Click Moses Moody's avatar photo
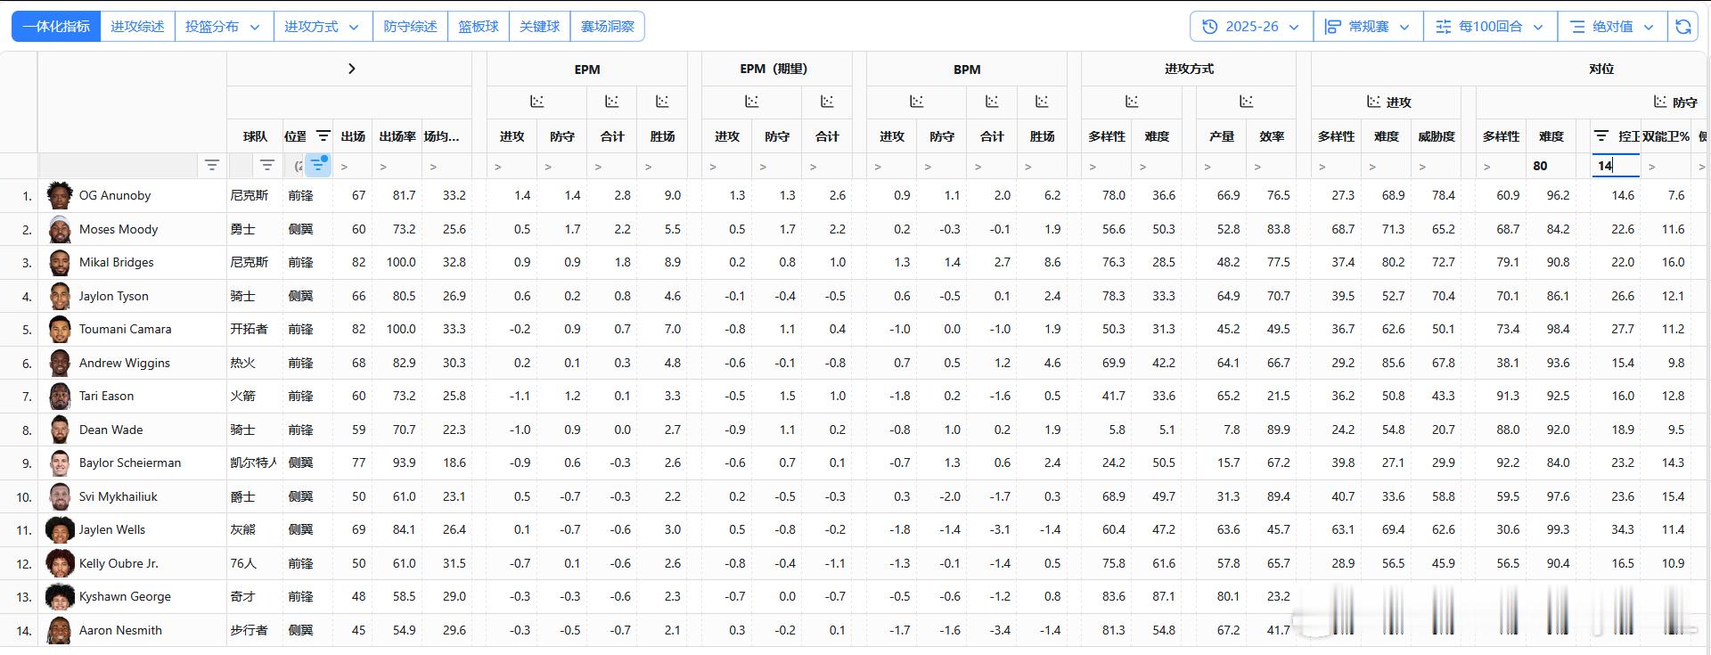The height and width of the screenshot is (655, 1711). point(60,229)
